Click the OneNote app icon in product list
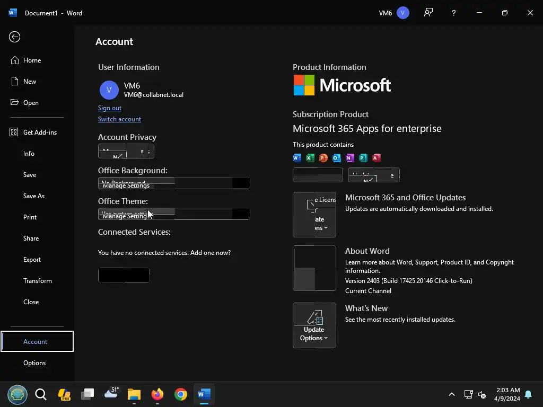Screen dimensions: 543x407 point(350,158)
